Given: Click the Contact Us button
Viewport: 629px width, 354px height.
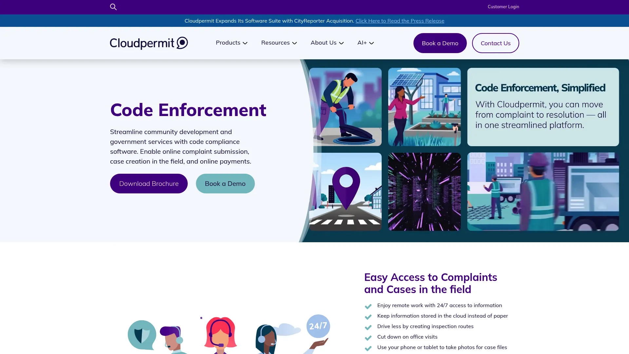Looking at the screenshot, I should point(495,43).
